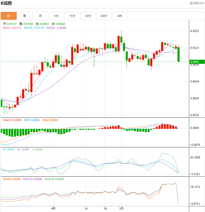The image size is (205, 212).
Task: Open the 月 (monthly) chart tab
Action: (x=40, y=16)
